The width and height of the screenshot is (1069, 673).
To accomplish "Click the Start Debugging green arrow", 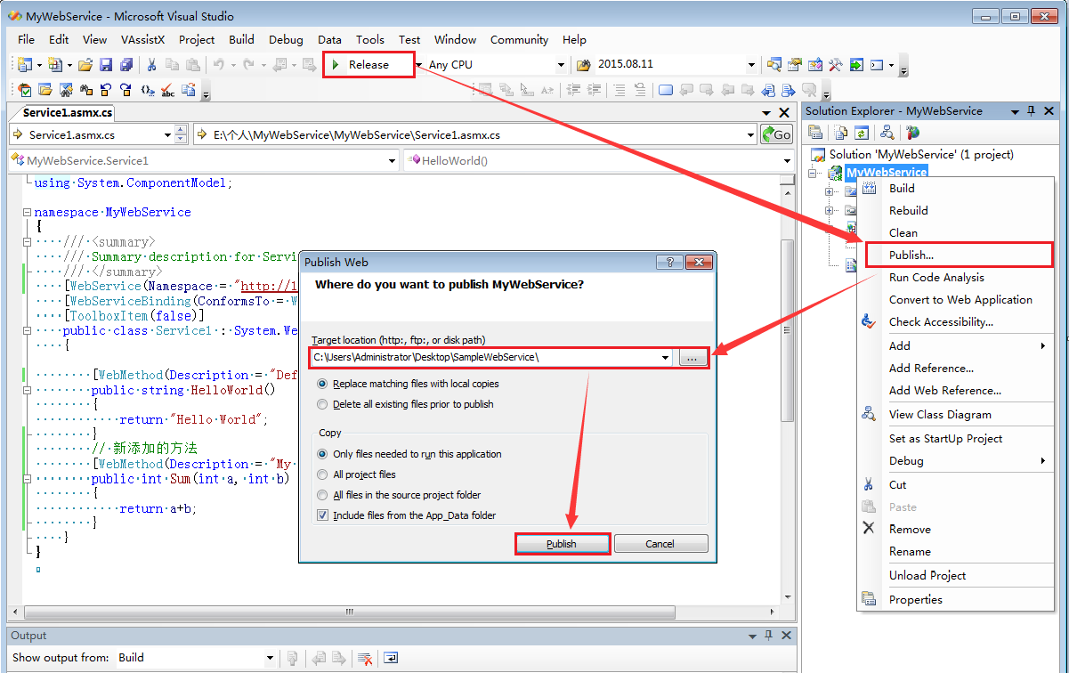I will [336, 65].
